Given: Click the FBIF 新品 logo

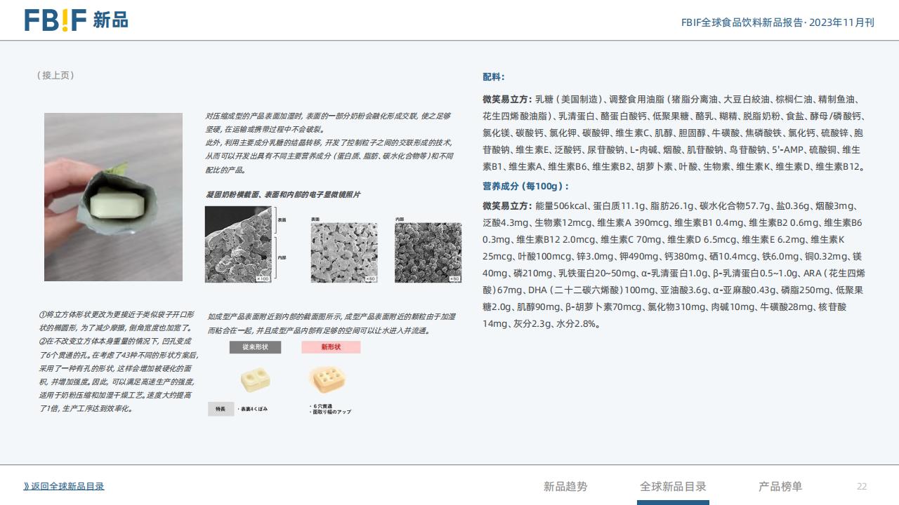Looking at the screenshot, I should click(76, 20).
